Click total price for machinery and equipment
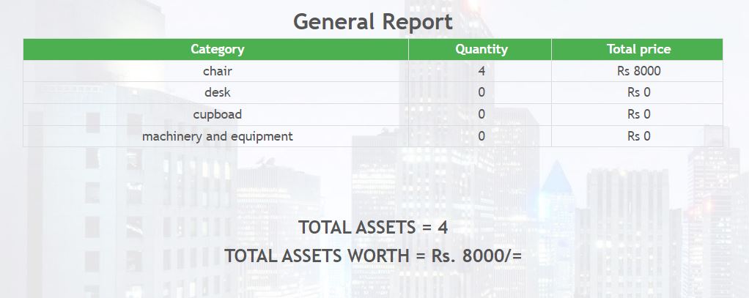 [x=638, y=136]
